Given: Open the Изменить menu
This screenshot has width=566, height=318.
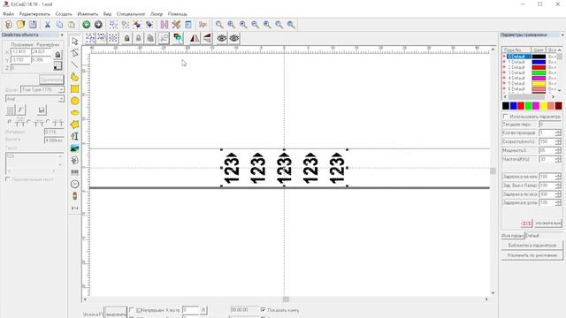Looking at the screenshot, I should pos(88,14).
